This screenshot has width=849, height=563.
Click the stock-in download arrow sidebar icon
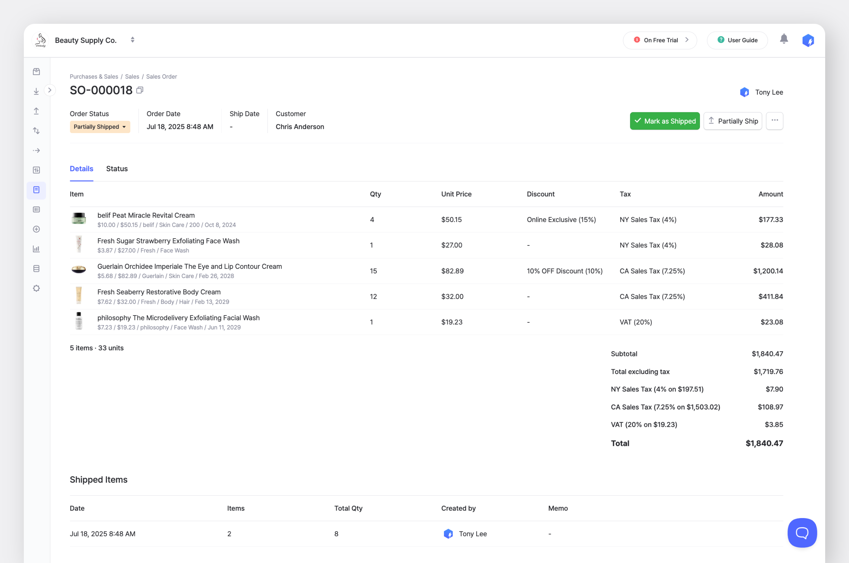point(36,91)
